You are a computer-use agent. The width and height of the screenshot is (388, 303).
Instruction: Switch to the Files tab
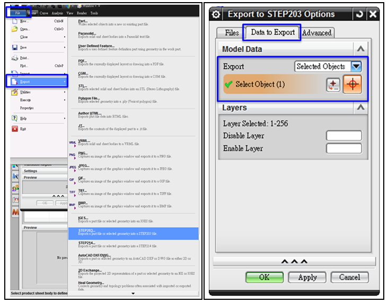pos(232,33)
